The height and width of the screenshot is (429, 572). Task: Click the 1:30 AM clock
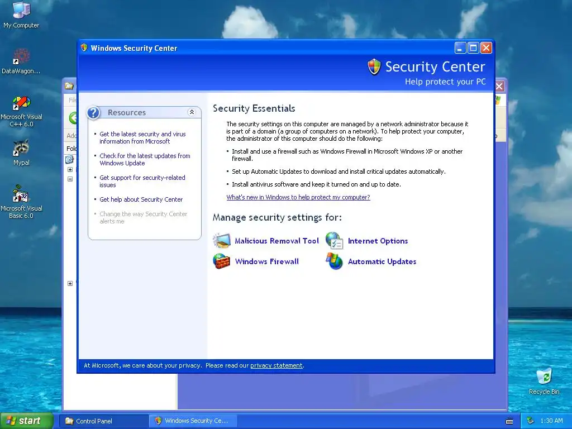coord(551,421)
